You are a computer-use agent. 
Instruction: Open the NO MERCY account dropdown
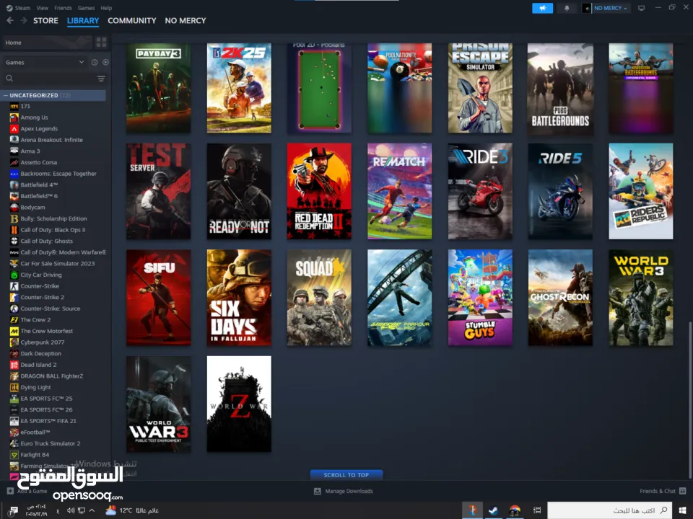point(606,8)
